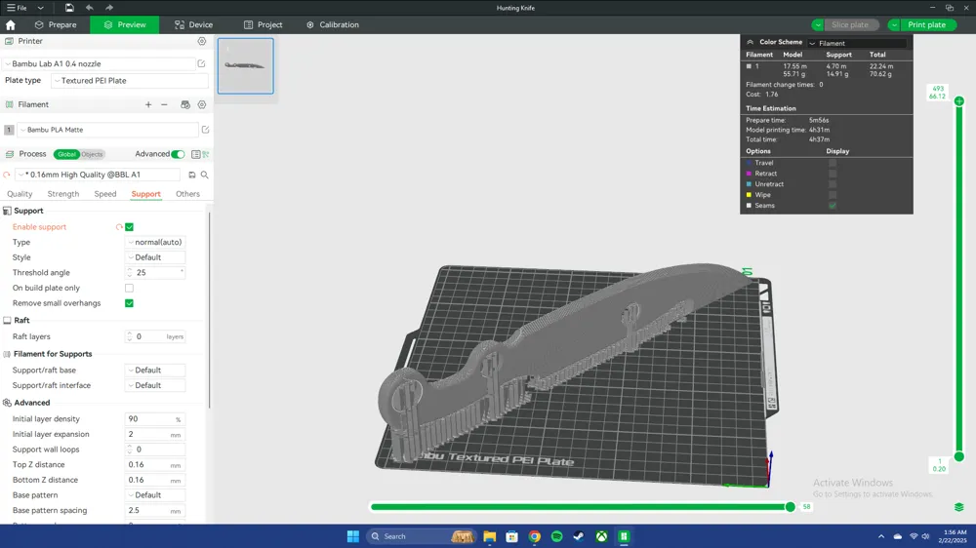Reset Enable support to default
This screenshot has width=976, height=548.
click(x=119, y=227)
